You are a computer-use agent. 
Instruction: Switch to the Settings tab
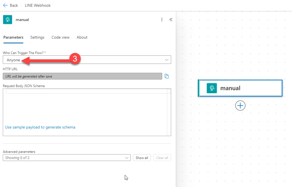[37, 37]
